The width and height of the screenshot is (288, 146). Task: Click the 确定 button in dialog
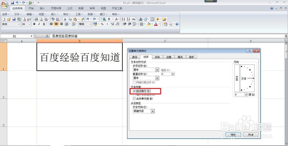[233, 135]
